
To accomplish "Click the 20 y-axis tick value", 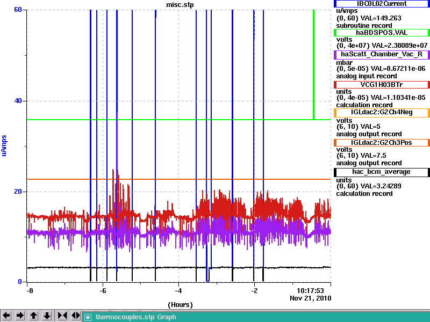I will (18, 192).
